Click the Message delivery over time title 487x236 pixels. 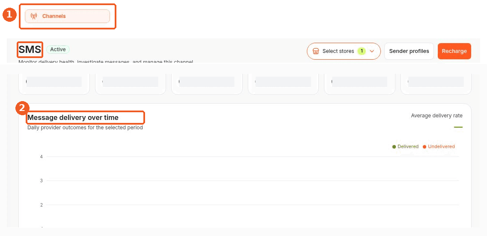[73, 118]
